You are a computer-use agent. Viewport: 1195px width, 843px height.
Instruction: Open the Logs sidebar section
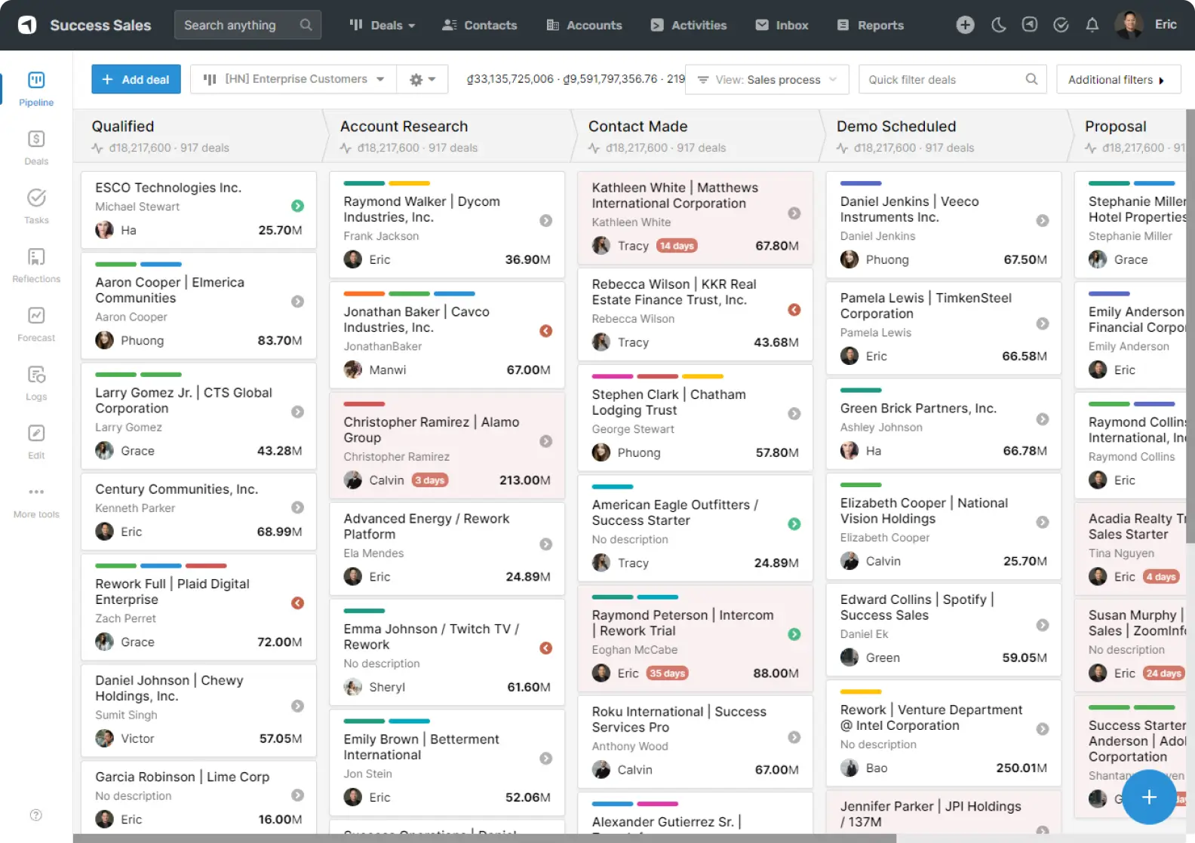(36, 383)
